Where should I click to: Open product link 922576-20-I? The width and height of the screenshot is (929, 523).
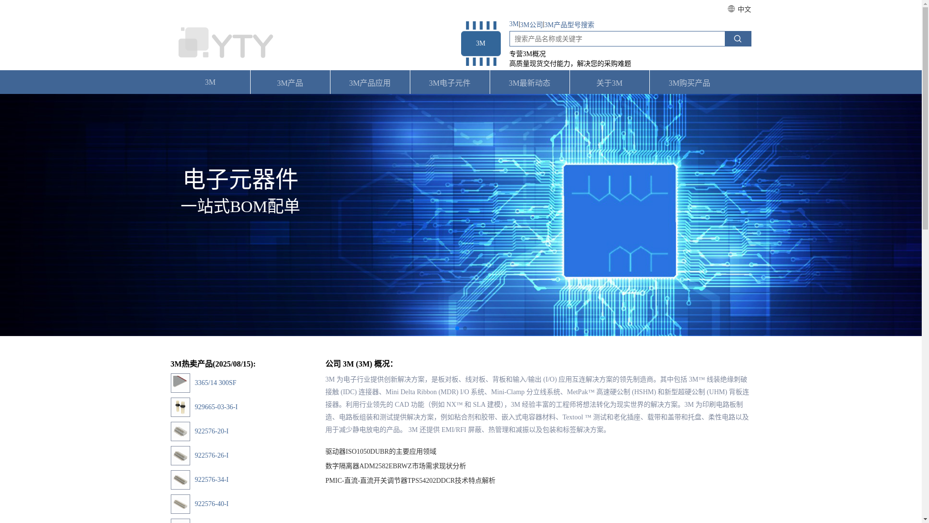click(x=211, y=431)
